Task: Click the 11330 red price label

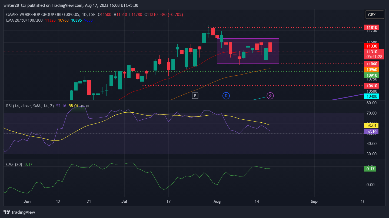Action: point(371,46)
